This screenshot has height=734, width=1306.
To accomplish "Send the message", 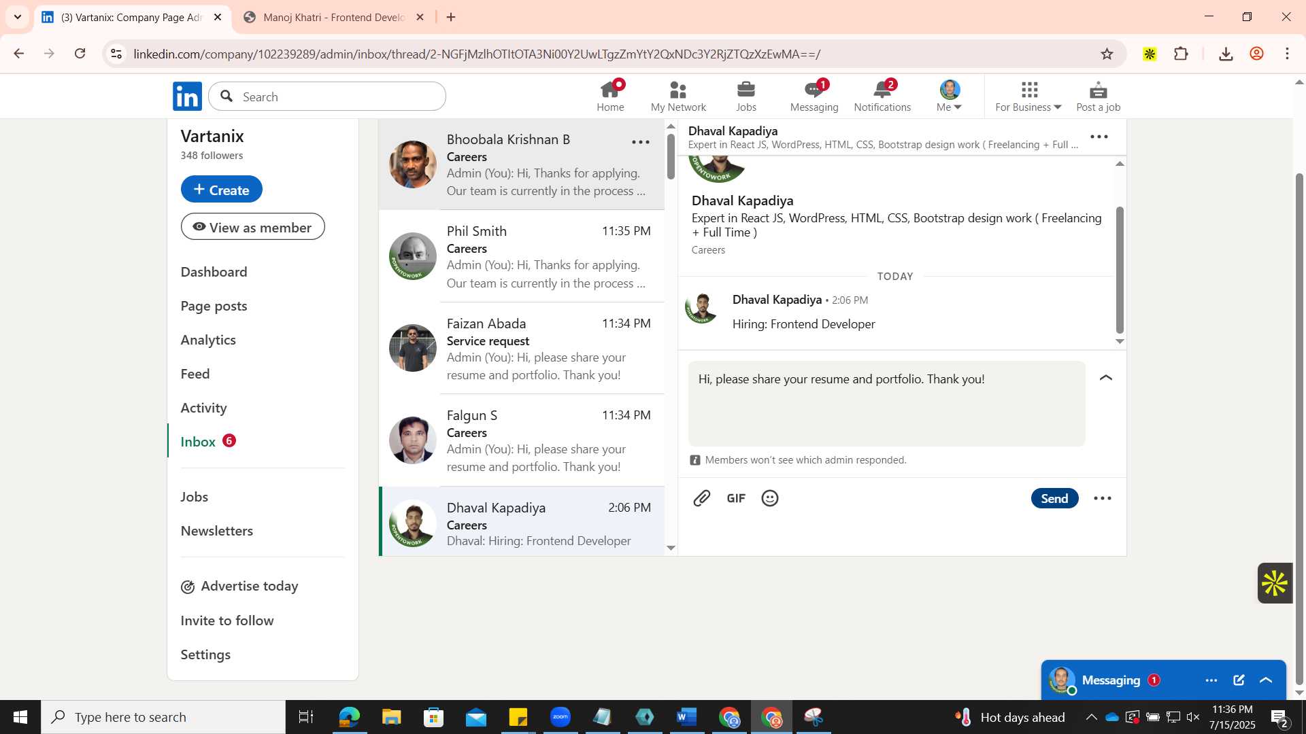I will (x=1054, y=498).
